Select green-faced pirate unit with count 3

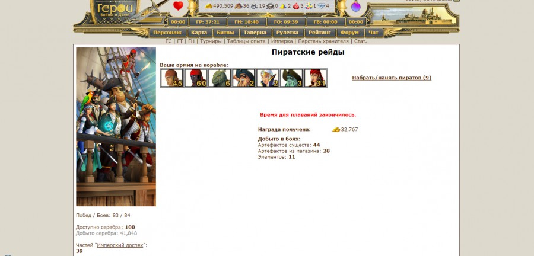click(x=291, y=78)
